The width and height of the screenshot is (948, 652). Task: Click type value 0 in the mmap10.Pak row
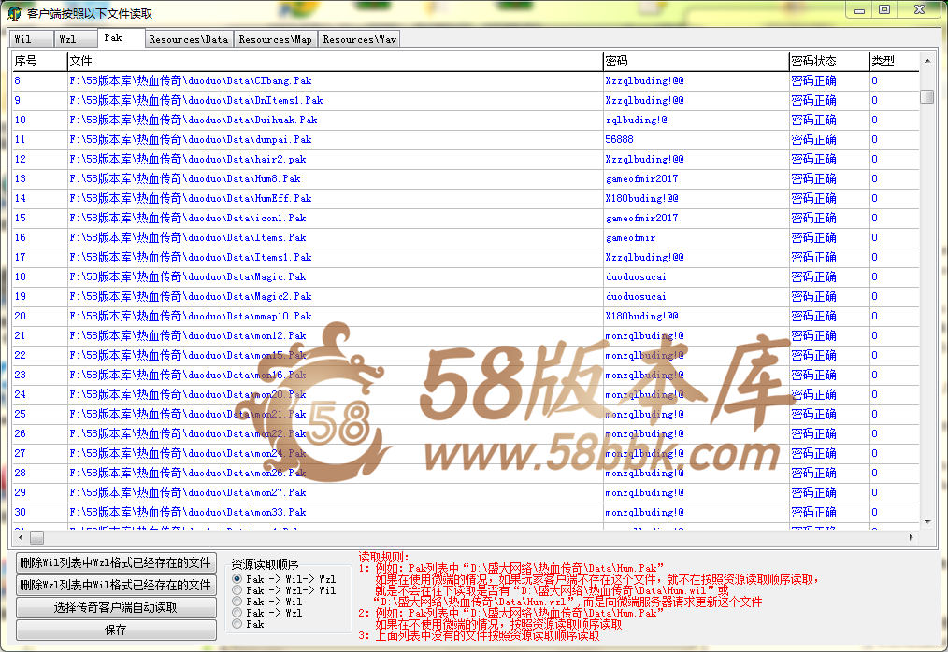coord(874,316)
